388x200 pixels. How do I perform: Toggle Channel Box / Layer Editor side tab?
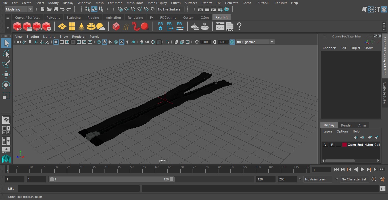[x=385, y=56]
